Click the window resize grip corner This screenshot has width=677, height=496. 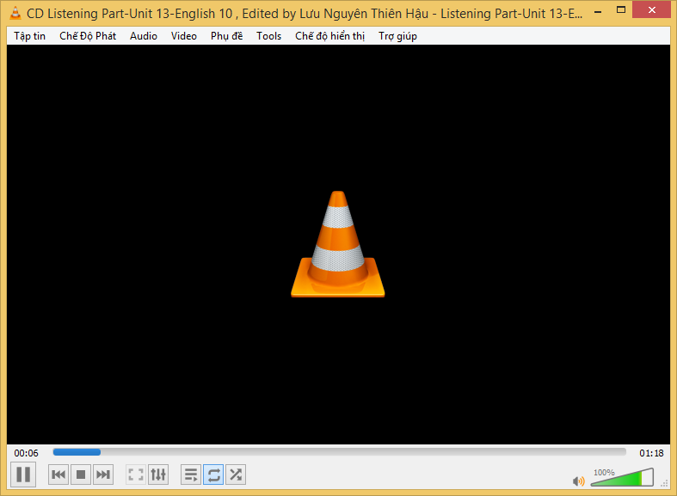664,484
